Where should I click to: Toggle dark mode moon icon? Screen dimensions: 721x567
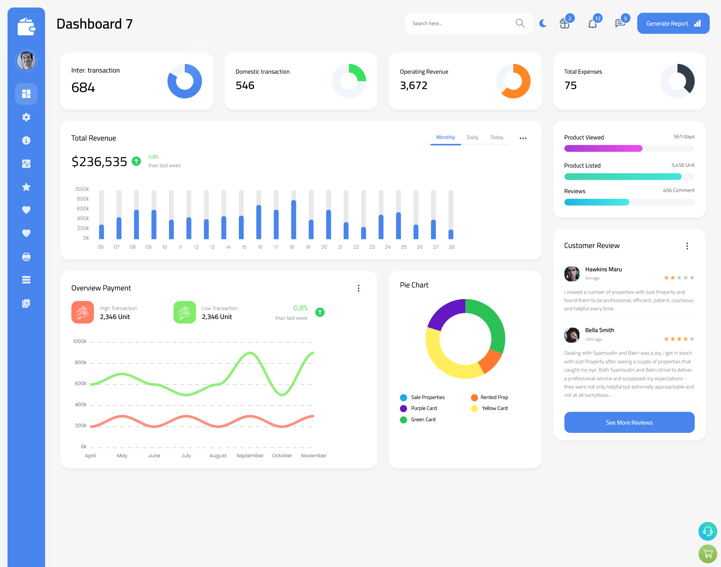click(x=542, y=23)
